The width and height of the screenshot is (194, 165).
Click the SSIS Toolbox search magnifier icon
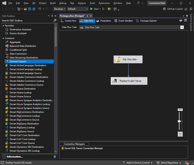[55, 20]
